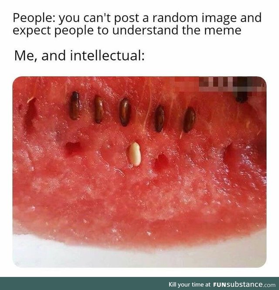Click the fifth brown seed from left
The image size is (279, 290).
pos(189,120)
